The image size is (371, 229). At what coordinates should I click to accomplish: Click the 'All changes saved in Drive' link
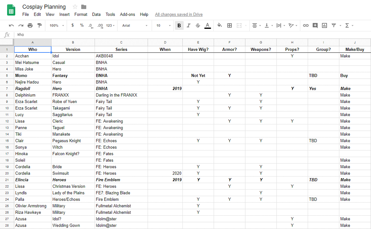(179, 14)
